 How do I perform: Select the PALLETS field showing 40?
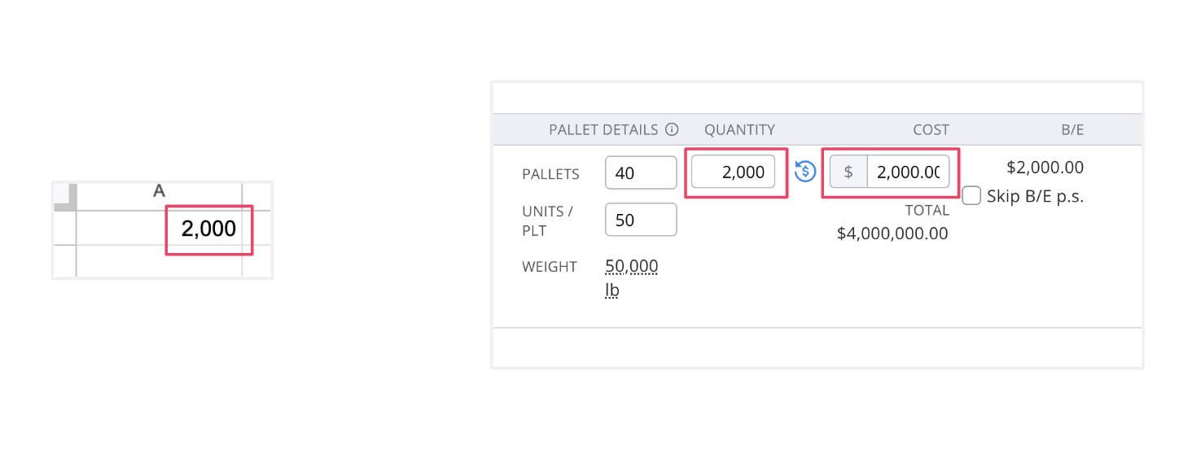click(641, 172)
